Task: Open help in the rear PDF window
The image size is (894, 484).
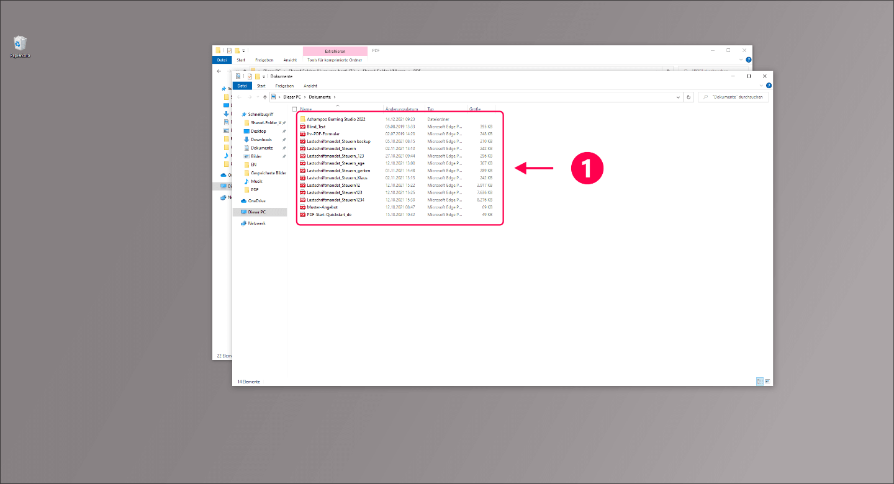Action: [749, 60]
